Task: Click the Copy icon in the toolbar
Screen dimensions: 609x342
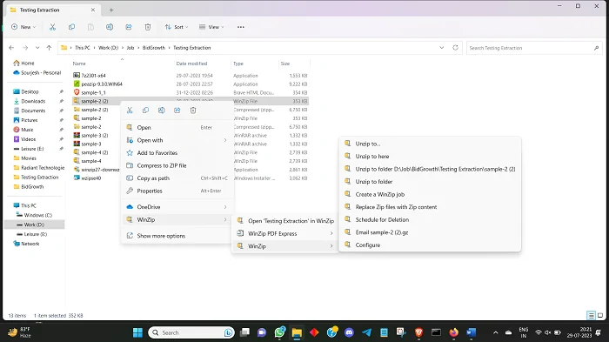Action: point(71,27)
